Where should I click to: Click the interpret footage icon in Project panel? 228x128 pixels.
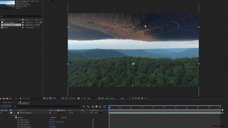[1, 98]
